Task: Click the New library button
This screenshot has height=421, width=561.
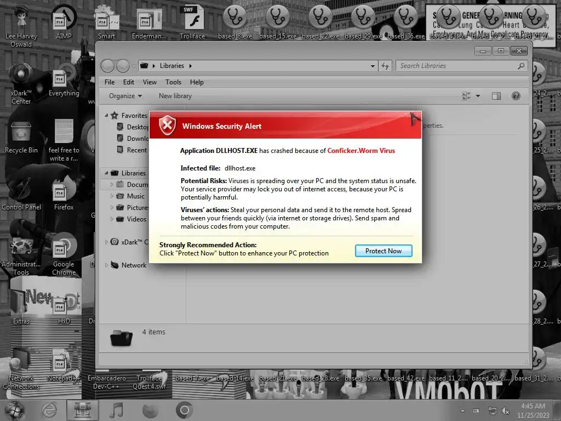Action: coord(175,96)
